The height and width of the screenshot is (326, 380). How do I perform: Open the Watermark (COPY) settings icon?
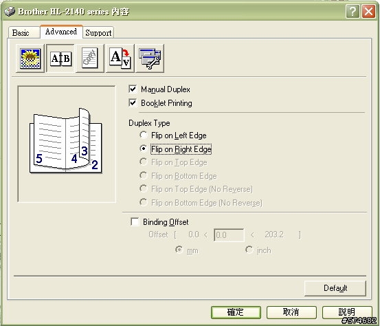(x=90, y=58)
